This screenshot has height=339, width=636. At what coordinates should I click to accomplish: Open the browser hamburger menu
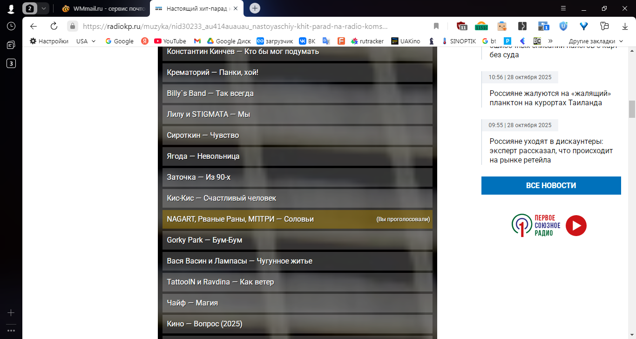pos(563,8)
